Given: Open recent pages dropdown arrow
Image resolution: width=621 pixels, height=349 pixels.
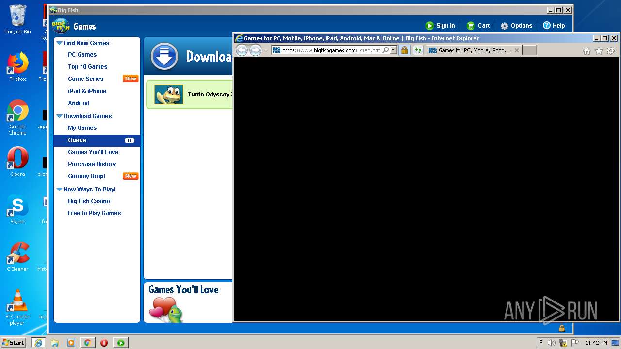Looking at the screenshot, I should (266, 50).
